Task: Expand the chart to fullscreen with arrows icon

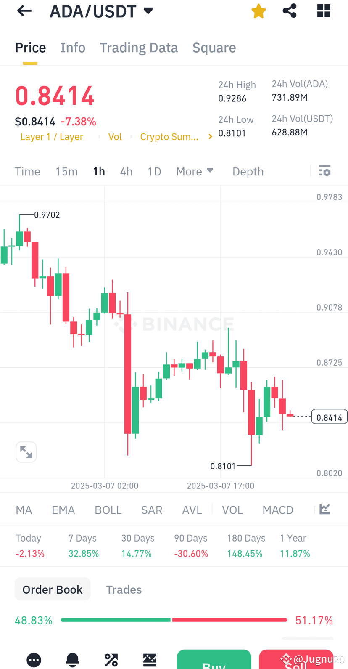Action: [x=26, y=451]
